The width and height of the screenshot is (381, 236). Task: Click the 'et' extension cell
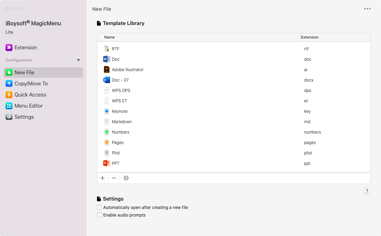coord(306,101)
